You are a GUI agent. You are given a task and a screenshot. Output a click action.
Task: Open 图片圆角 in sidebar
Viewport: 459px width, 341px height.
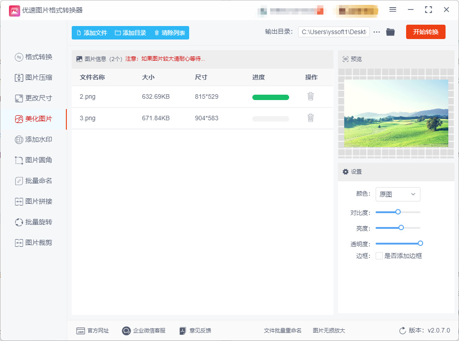coord(33,160)
